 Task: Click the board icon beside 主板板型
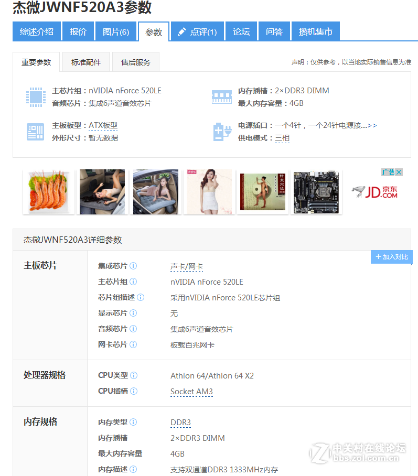coord(36,132)
